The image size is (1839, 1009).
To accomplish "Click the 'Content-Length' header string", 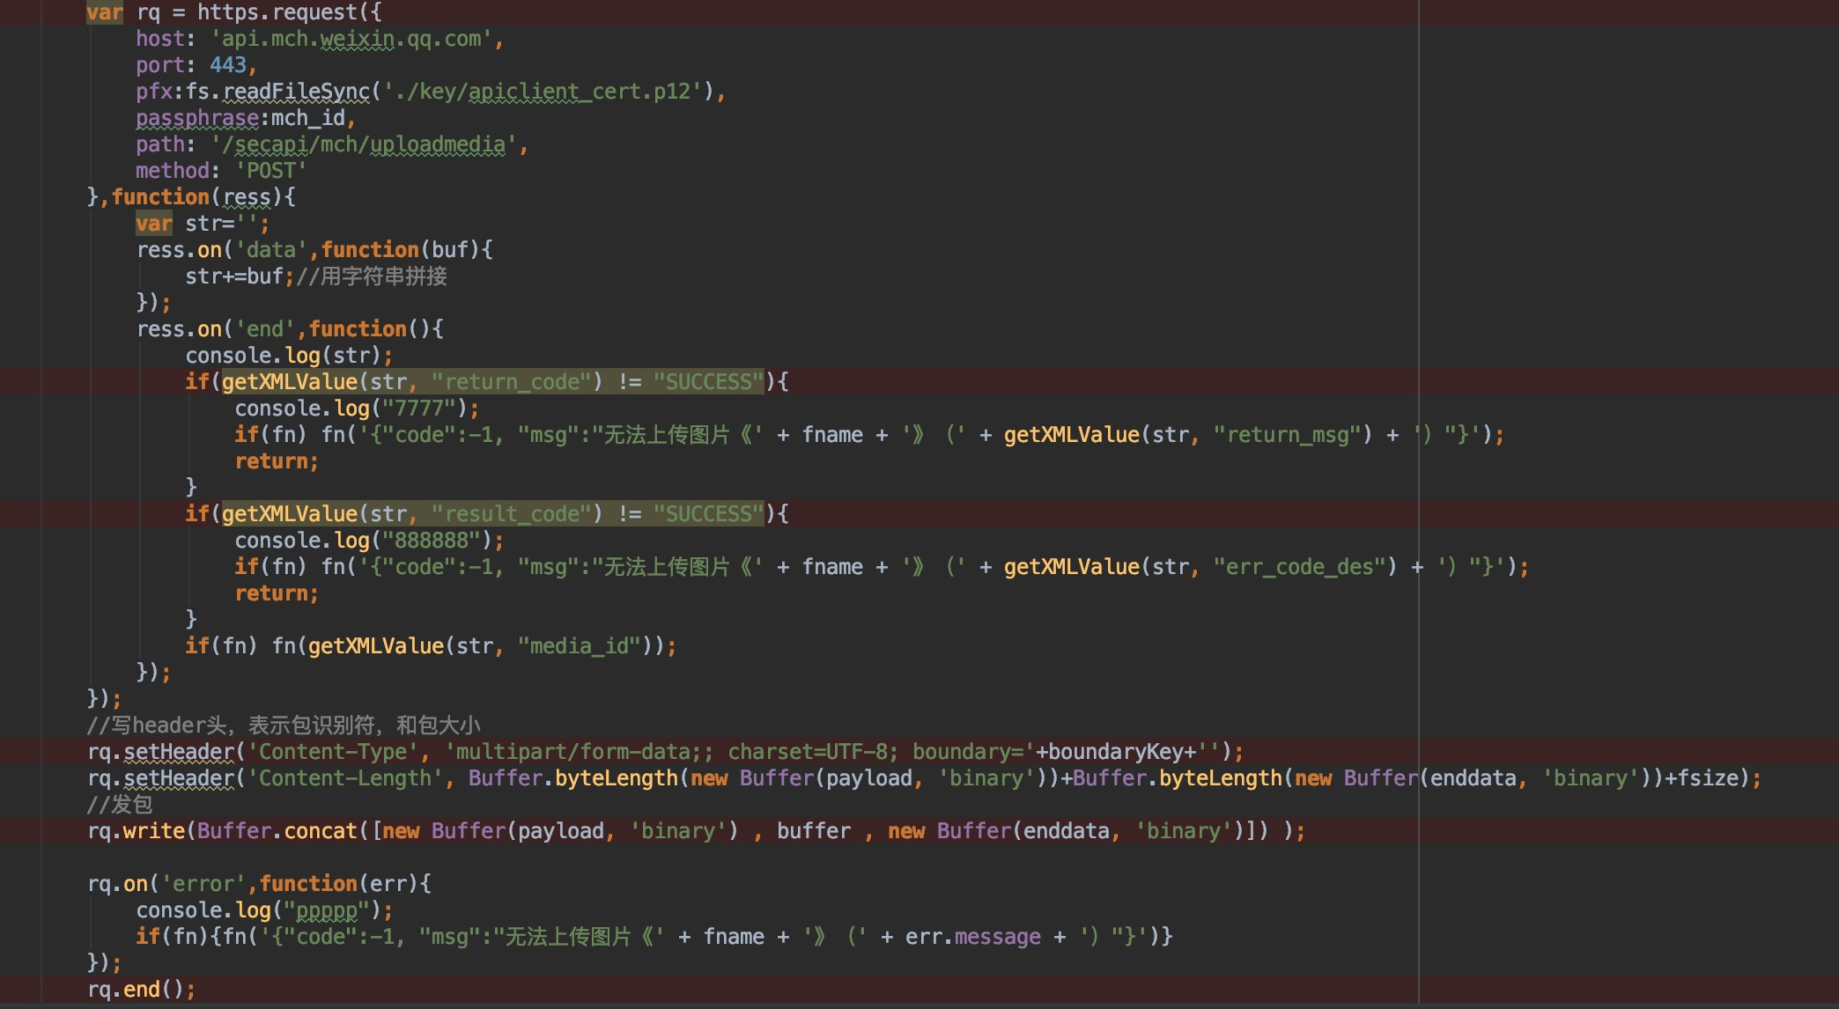I will pos(345,778).
